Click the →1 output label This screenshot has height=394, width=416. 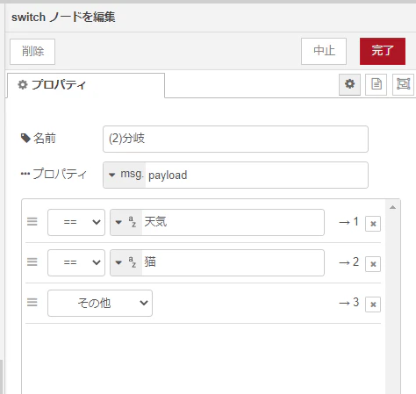coord(348,222)
